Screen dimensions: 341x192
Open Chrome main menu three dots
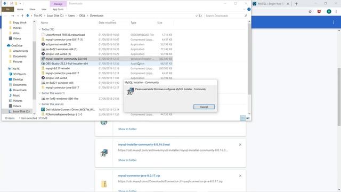point(336,12)
